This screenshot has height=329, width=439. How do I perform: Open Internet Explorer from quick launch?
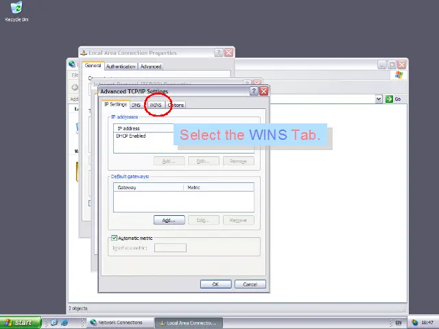(64, 322)
